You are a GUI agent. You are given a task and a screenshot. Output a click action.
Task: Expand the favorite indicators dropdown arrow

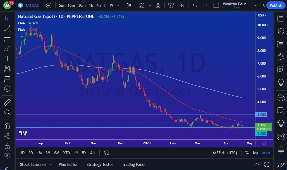(x=150, y=6)
